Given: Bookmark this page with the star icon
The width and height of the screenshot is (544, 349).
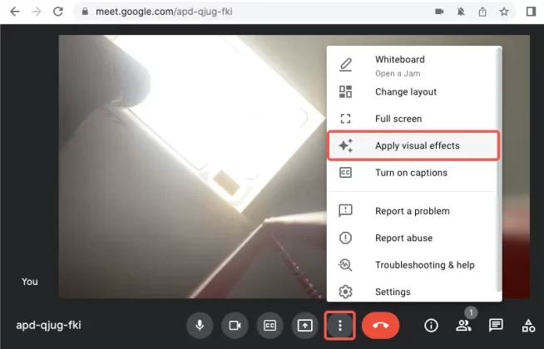Looking at the screenshot, I should click(504, 12).
